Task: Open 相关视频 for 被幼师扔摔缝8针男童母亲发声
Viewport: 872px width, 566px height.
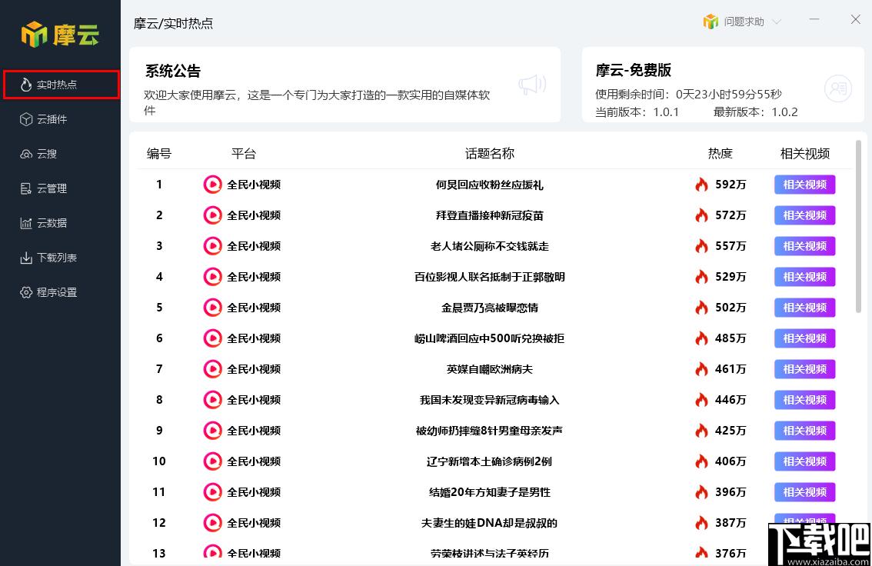Action: coord(804,431)
